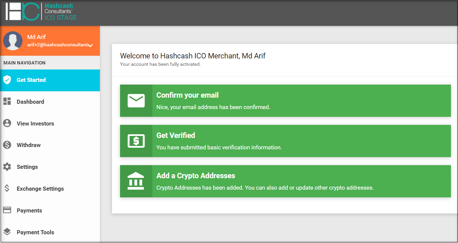The height and width of the screenshot is (243, 458).
Task: Click the Settings gear icon
Action: [x=7, y=167]
